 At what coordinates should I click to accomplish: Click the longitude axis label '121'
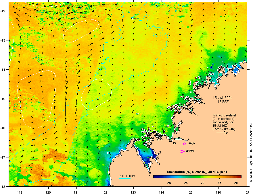tap(76, 192)
